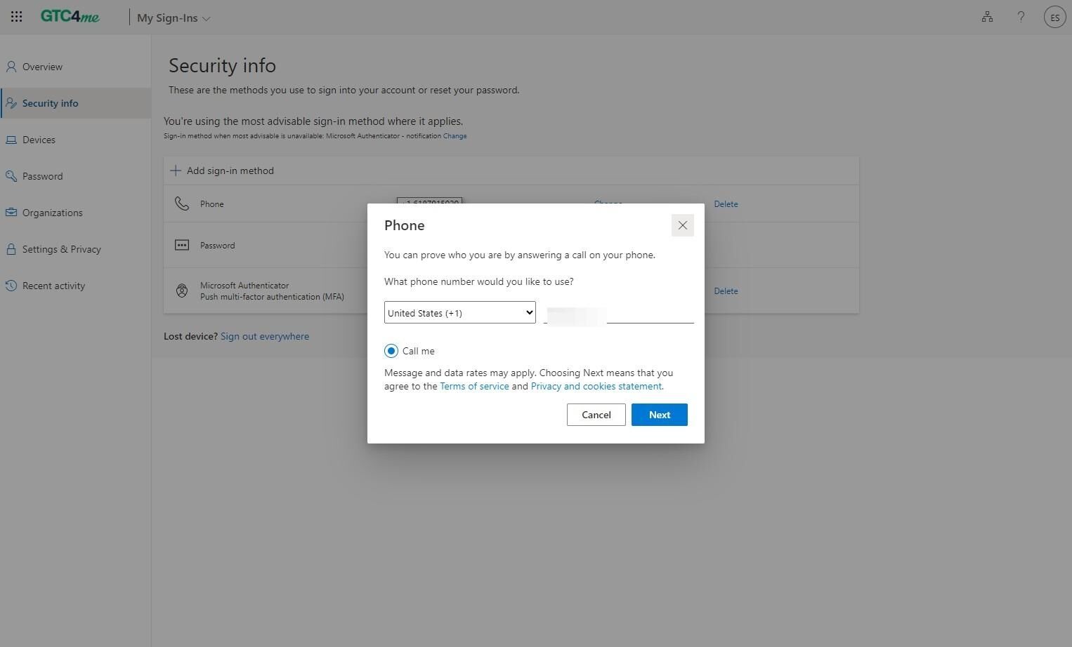
Task: Open the Terms of service link
Action: coord(474,386)
